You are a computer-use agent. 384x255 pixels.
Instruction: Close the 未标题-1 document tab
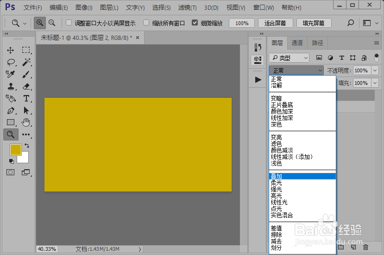tap(138, 38)
